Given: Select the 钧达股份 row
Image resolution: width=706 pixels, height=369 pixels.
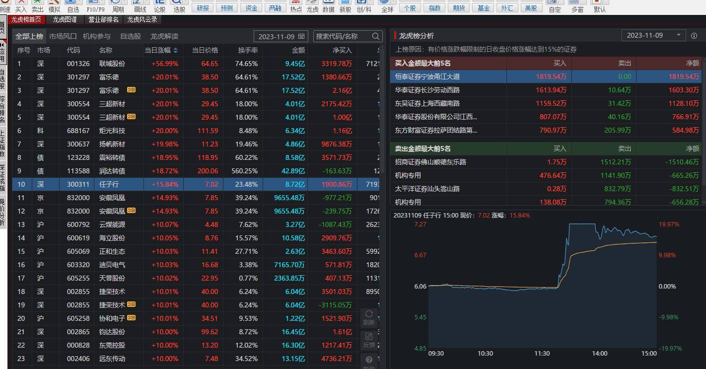Looking at the screenshot, I should (196, 332).
